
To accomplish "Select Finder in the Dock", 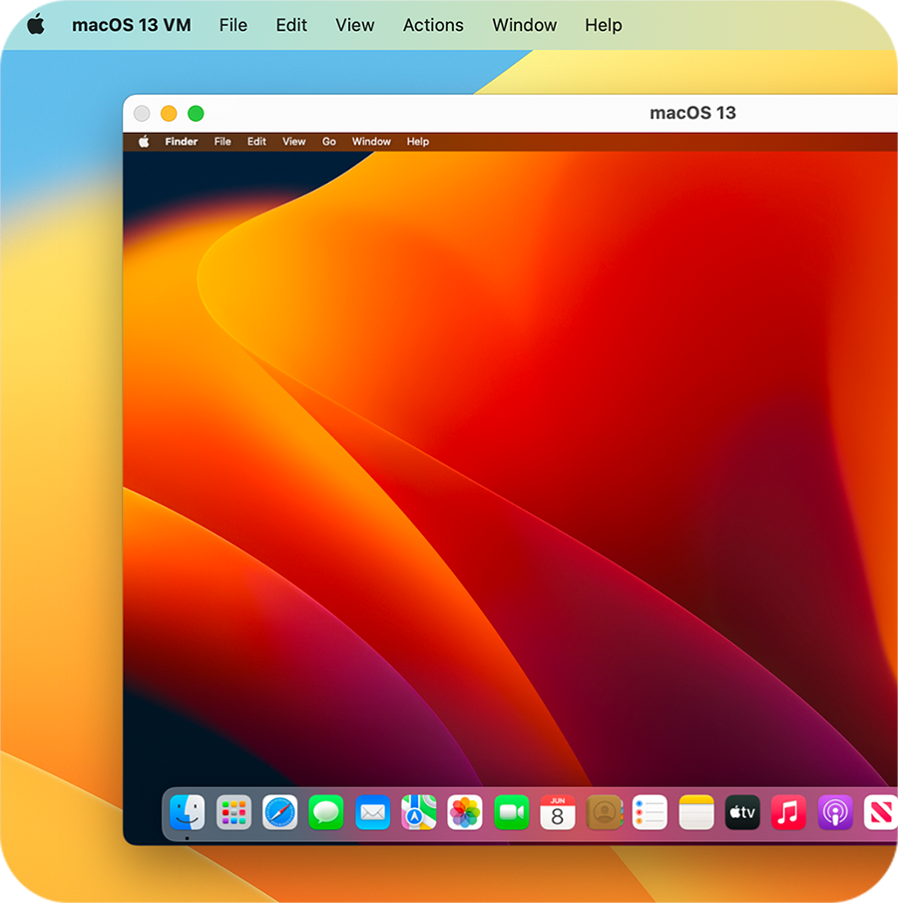I will 188,813.
